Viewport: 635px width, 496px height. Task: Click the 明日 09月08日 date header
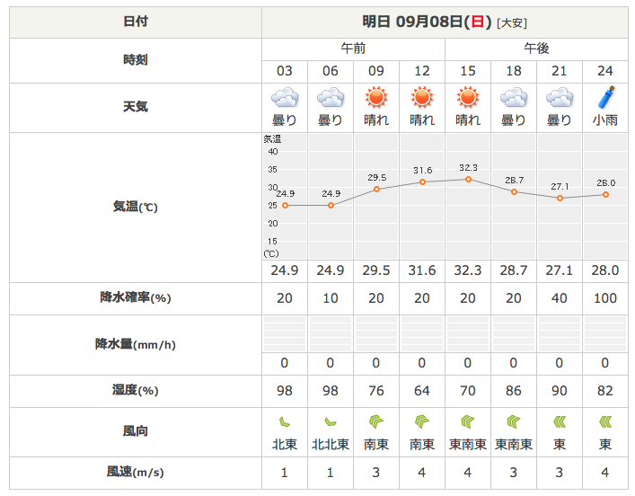tap(445, 22)
